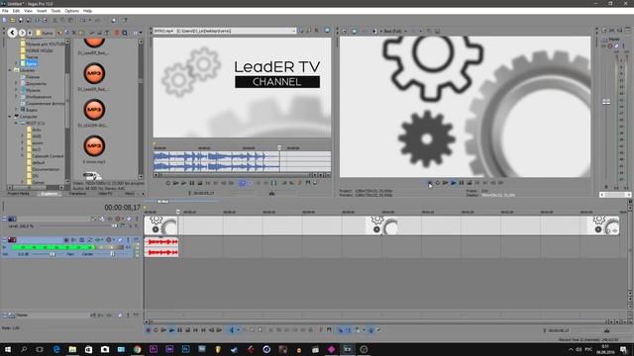Open Project Video Properties icon in preview
Screen dimensions: 634x356
(x=345, y=31)
